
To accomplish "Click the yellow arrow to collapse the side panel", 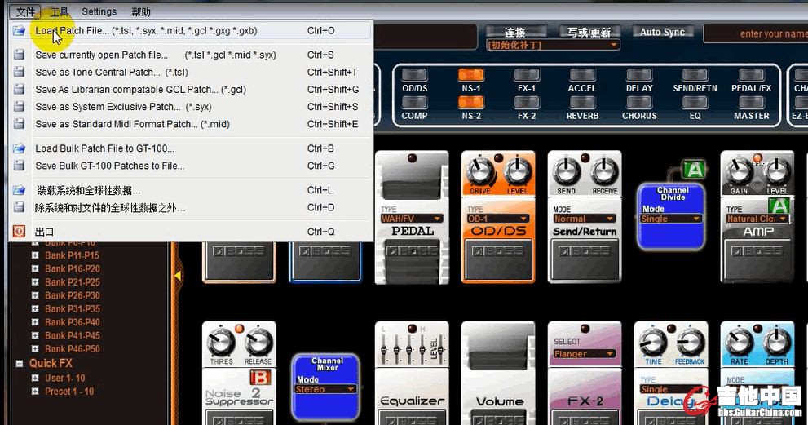I will click(x=178, y=277).
